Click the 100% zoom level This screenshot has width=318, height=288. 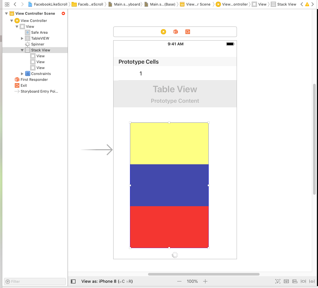point(192,281)
